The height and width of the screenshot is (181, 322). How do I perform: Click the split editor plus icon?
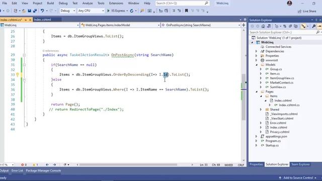244,25
